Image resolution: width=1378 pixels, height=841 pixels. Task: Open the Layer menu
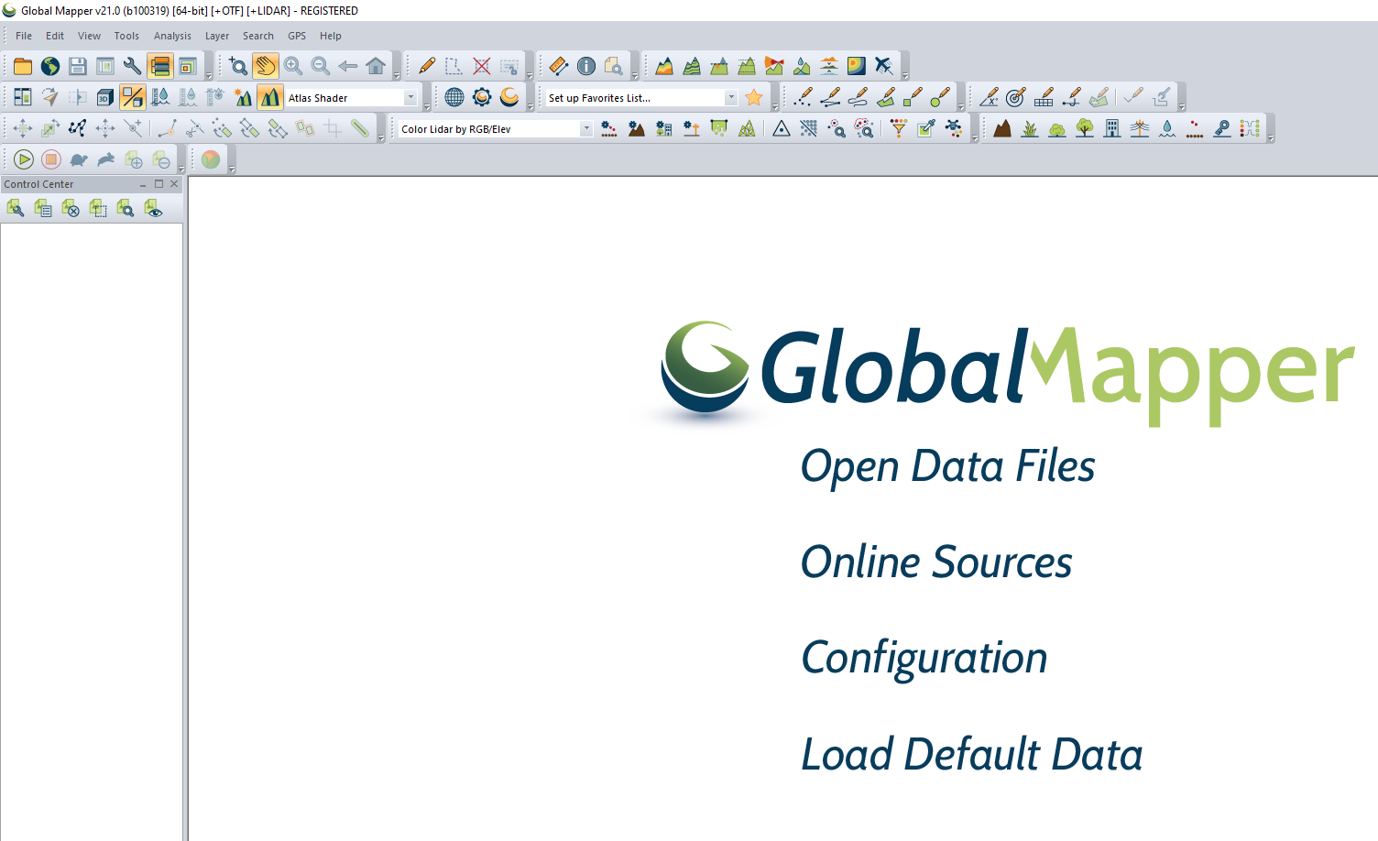[x=217, y=36]
